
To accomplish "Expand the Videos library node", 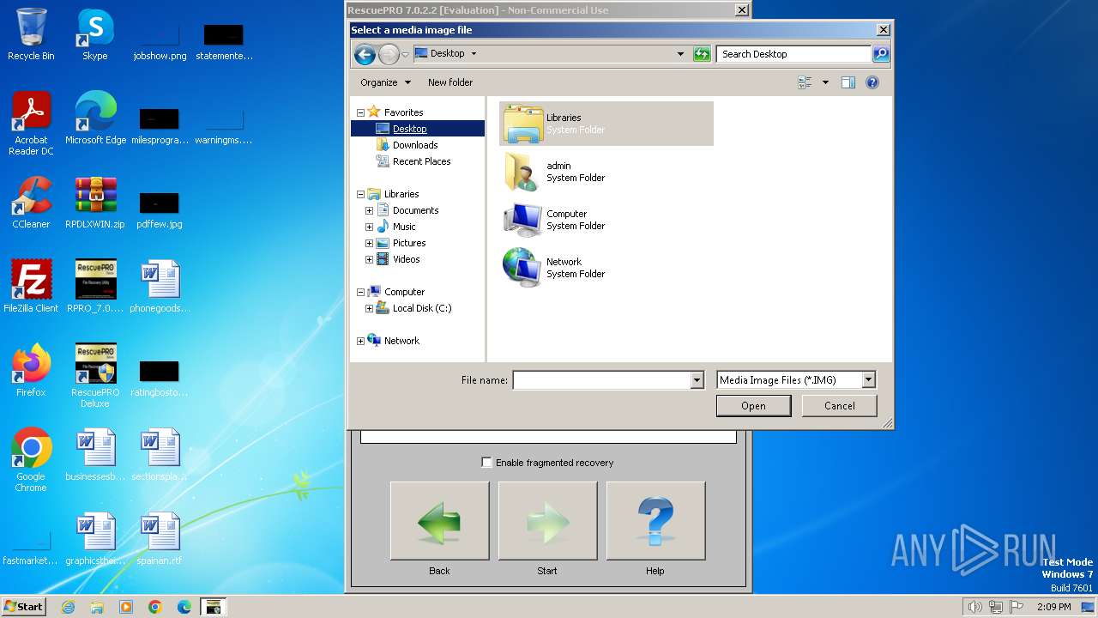I will pos(369,259).
